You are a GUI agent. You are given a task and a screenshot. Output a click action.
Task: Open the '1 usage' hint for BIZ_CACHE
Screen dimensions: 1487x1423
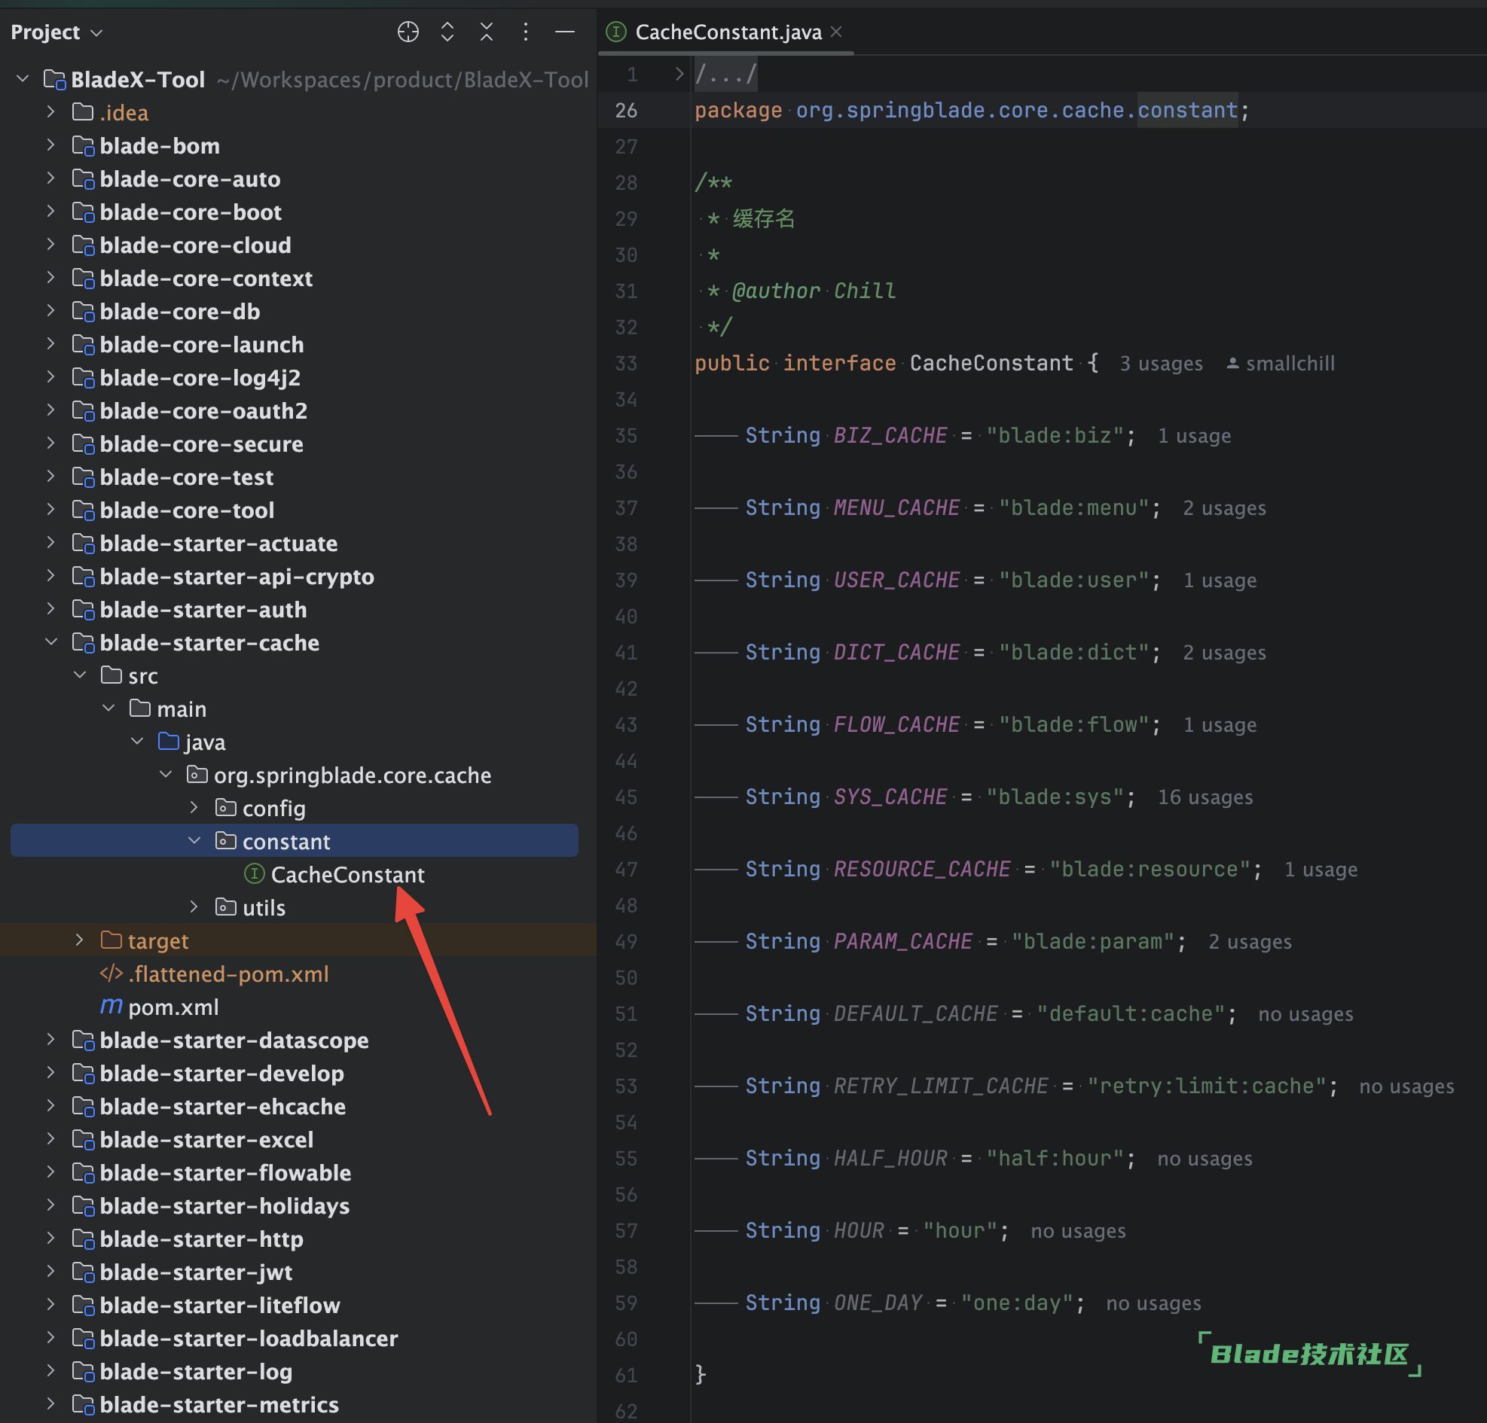tap(1194, 436)
